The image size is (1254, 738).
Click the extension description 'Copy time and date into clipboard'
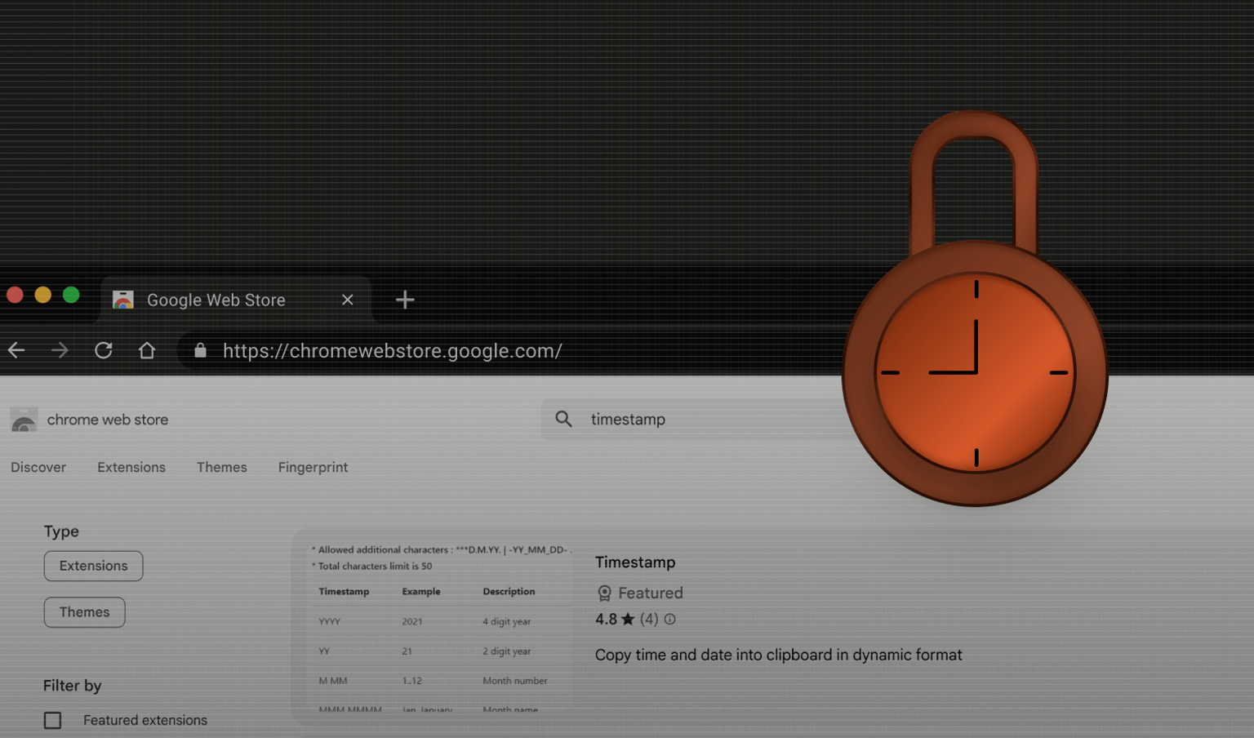click(x=779, y=655)
